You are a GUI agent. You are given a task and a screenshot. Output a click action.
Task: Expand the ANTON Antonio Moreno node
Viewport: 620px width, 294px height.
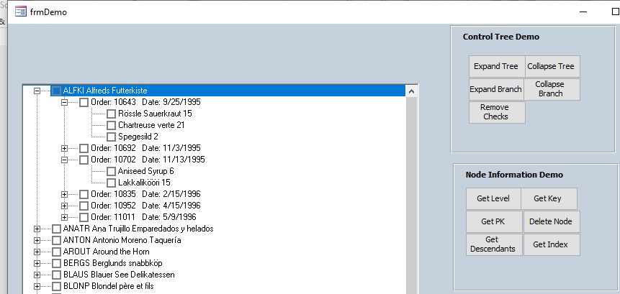[37, 240]
